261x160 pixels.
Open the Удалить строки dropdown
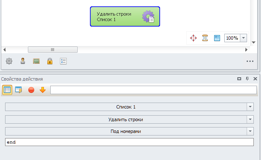(129, 119)
